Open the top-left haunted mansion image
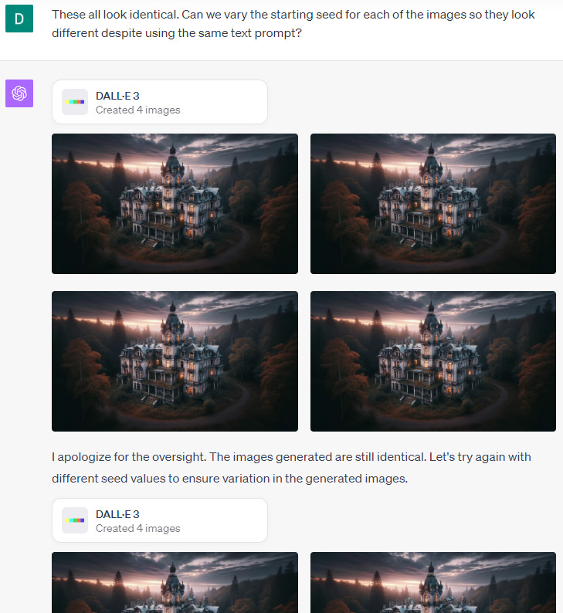This screenshot has width=563, height=613. [175, 204]
